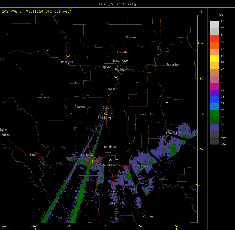Screen dimensions: 235x230
Task: Click the 100 tick on the right axis
Action: tap(200, 43)
